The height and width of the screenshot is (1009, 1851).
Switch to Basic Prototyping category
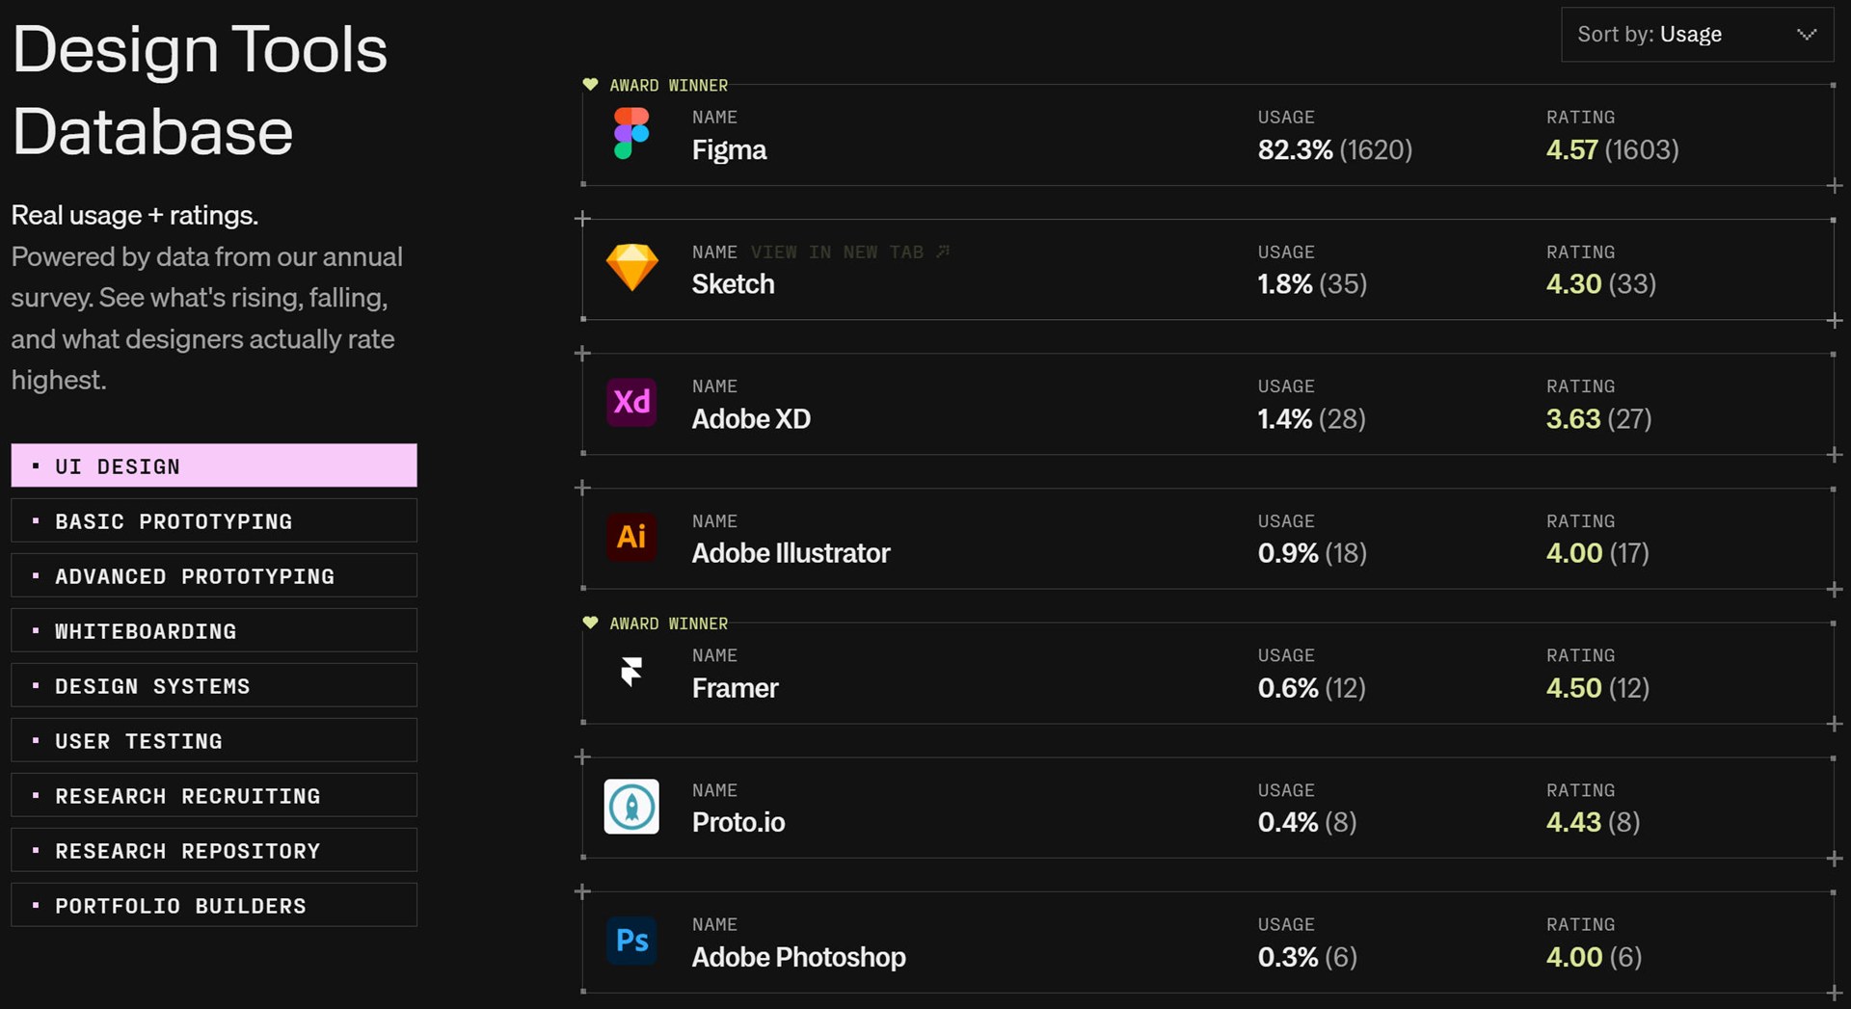(214, 520)
